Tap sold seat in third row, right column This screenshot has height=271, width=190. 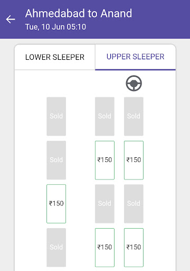(x=134, y=204)
